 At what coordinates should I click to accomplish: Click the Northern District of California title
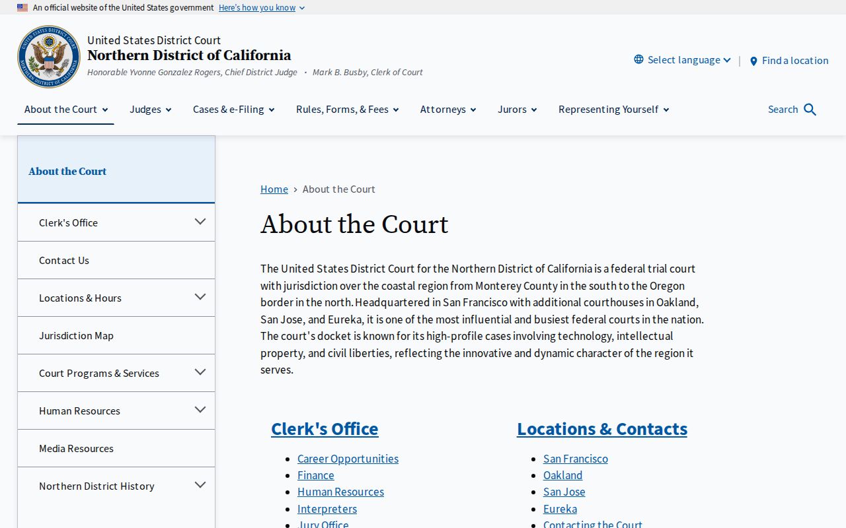(189, 55)
